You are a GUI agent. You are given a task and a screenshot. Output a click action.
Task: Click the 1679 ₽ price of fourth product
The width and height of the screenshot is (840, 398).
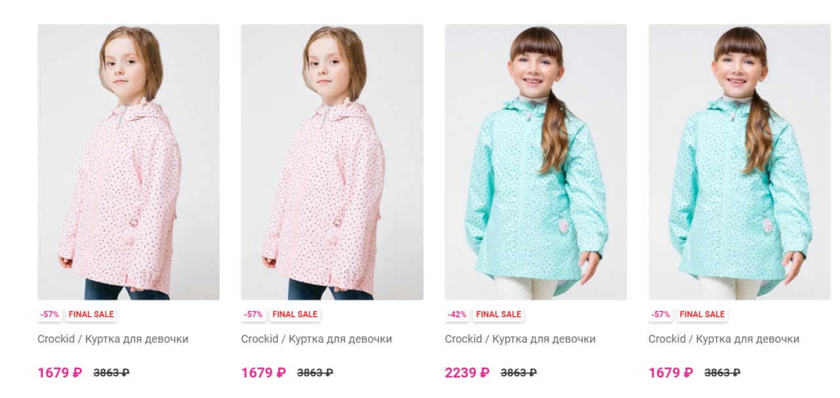tap(671, 372)
